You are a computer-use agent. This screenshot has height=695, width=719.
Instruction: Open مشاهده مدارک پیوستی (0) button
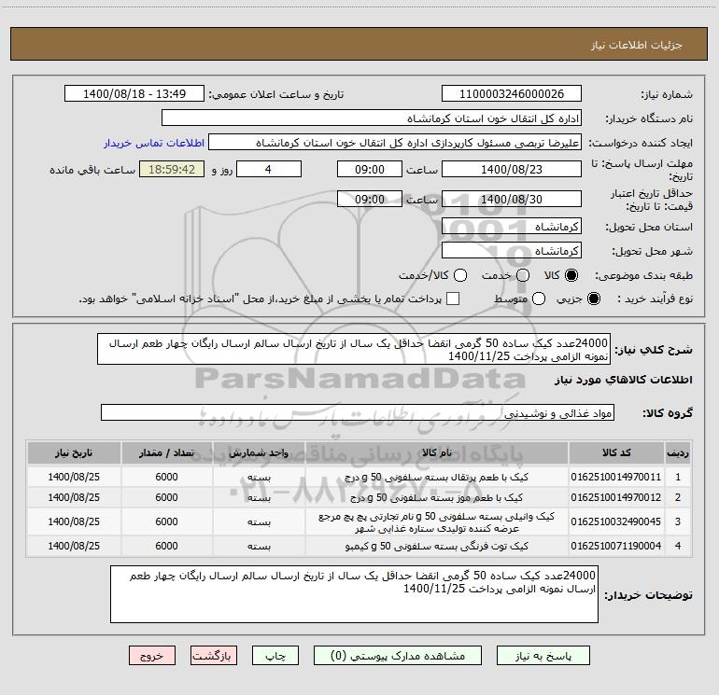[x=398, y=656]
